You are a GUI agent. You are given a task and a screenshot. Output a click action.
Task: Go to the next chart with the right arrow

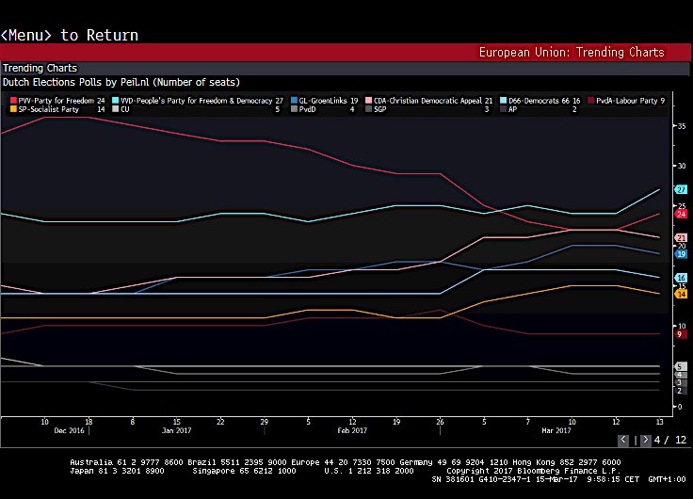click(645, 440)
